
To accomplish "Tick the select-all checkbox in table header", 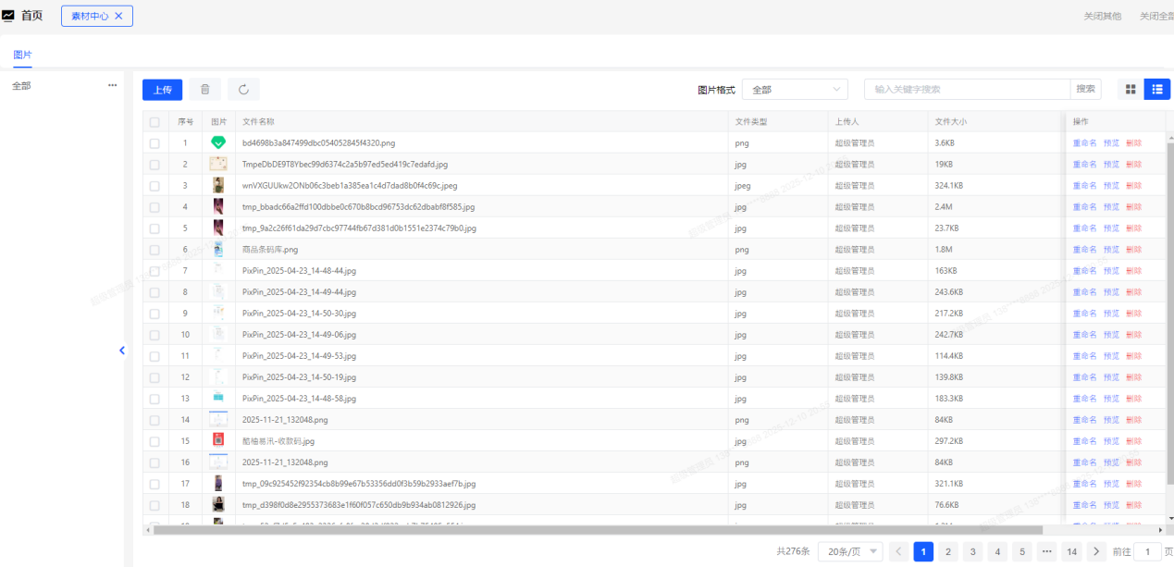I will pyautogui.click(x=154, y=122).
